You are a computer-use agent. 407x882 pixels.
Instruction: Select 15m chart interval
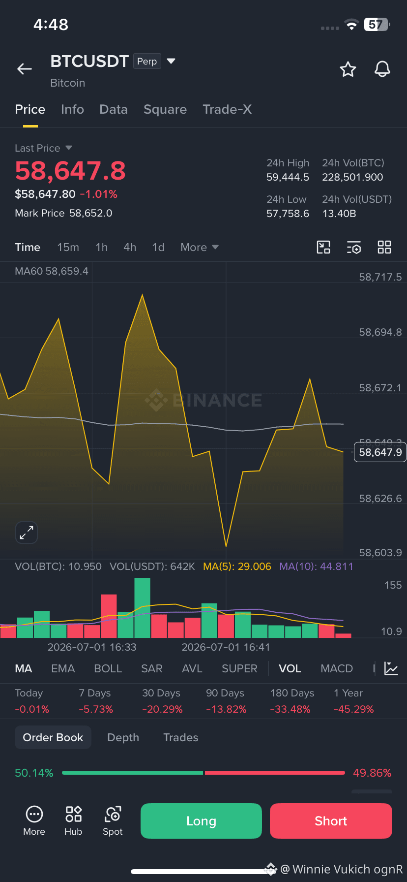(68, 247)
